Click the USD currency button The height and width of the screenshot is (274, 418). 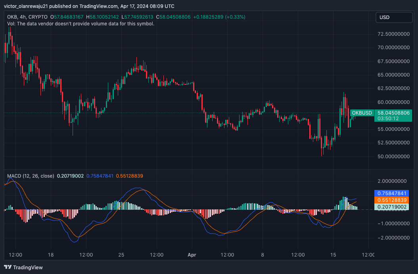pos(394,17)
